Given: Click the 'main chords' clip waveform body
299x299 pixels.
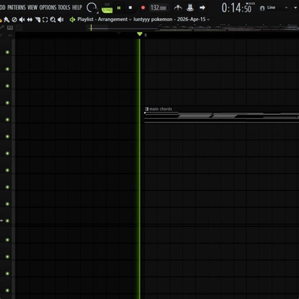Looking at the screenshot, I should pyautogui.click(x=221, y=117).
